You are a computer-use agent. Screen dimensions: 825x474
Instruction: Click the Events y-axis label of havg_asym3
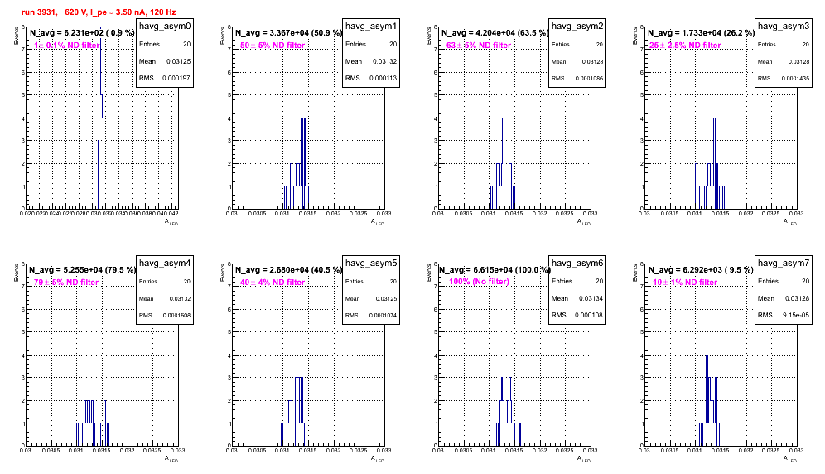click(x=635, y=36)
